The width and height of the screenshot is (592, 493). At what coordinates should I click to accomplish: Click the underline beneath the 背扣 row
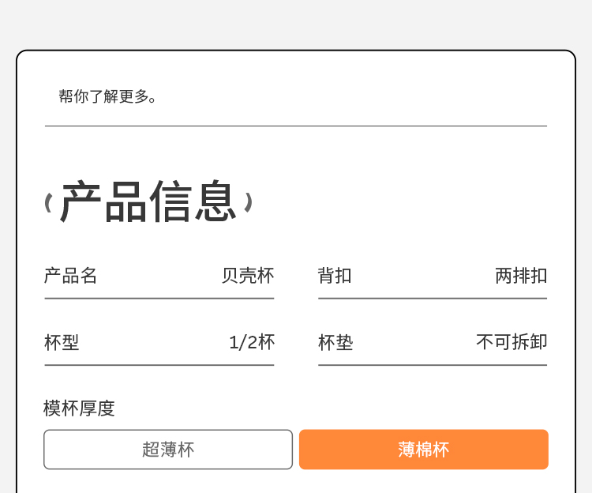[433, 299]
